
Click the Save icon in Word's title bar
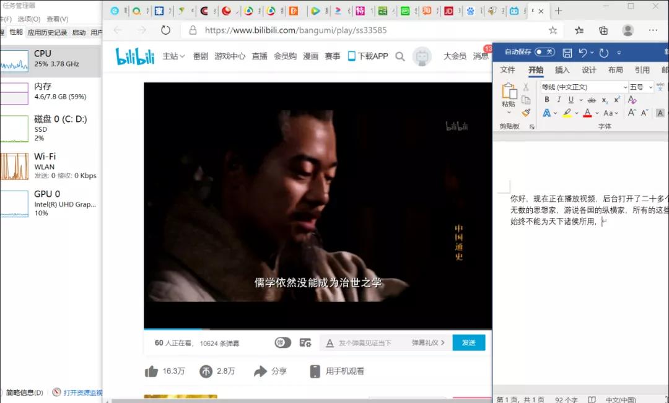click(567, 53)
